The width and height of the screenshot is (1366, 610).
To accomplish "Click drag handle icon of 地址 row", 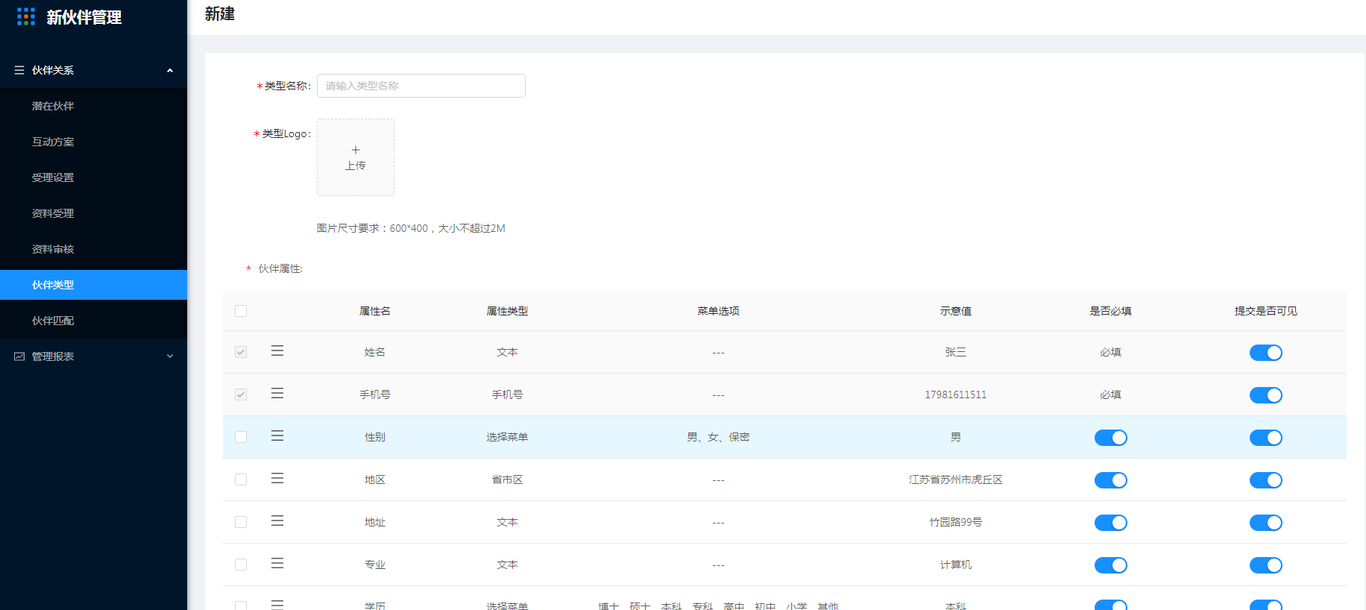I will [x=277, y=521].
